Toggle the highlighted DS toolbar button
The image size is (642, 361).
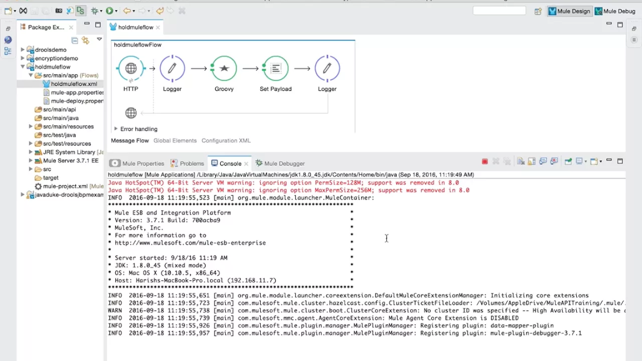tap(80, 11)
